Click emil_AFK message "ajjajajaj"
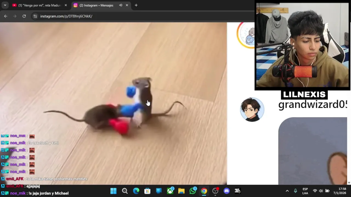 [x=33, y=186]
